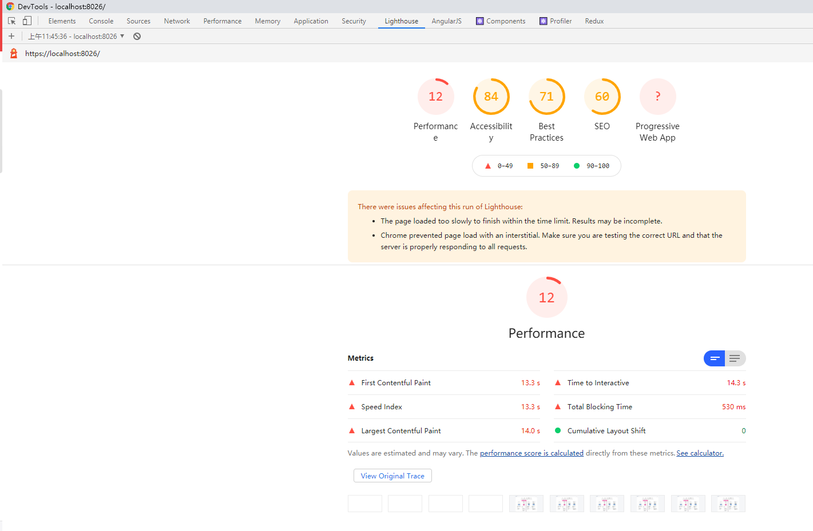Switch metrics to the compact view toggle
The height and width of the screenshot is (531, 813).
[715, 358]
